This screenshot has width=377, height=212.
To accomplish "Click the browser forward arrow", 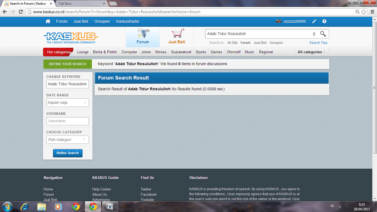I will [x=13, y=12].
